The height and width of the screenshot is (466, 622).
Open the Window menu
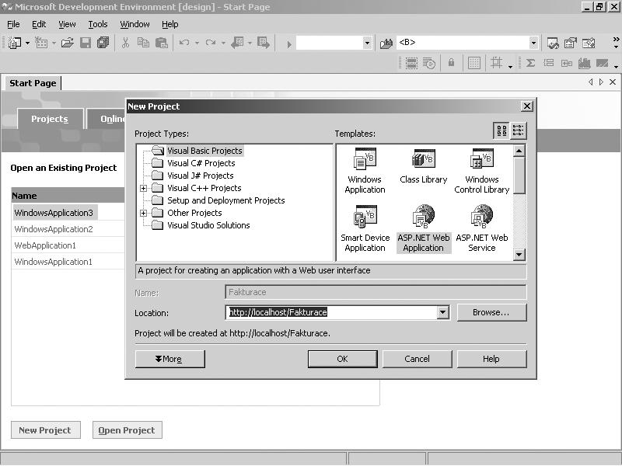coord(135,25)
